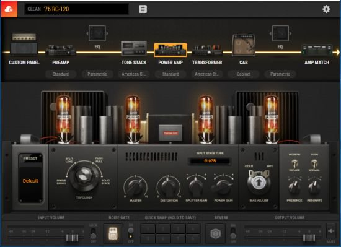Open the Preamp type selector 'Standard'
This screenshot has height=247, width=341.
(61, 74)
